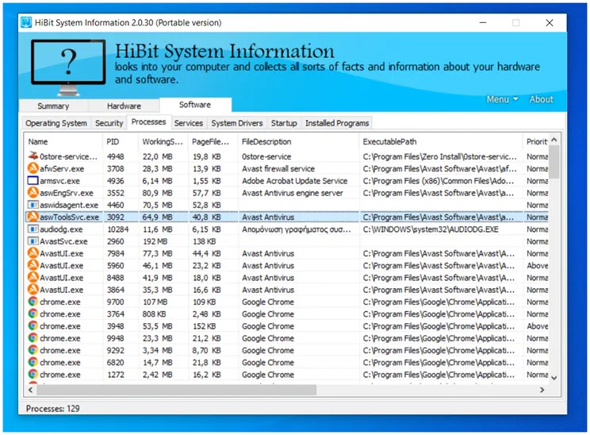Click the vertical scrollbar down arrow
The image size is (590, 435).
click(554, 378)
